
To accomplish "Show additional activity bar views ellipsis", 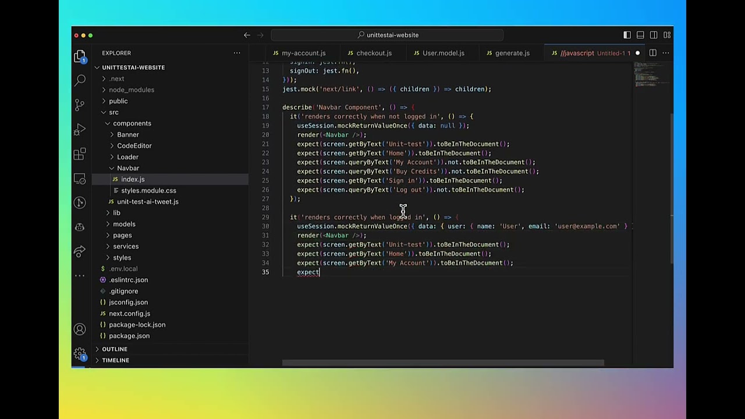I will click(x=80, y=276).
